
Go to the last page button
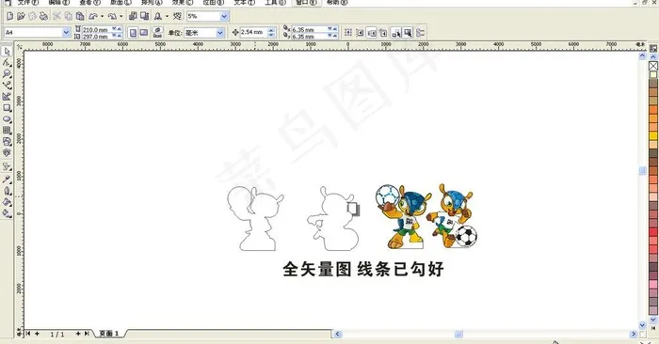click(87, 334)
